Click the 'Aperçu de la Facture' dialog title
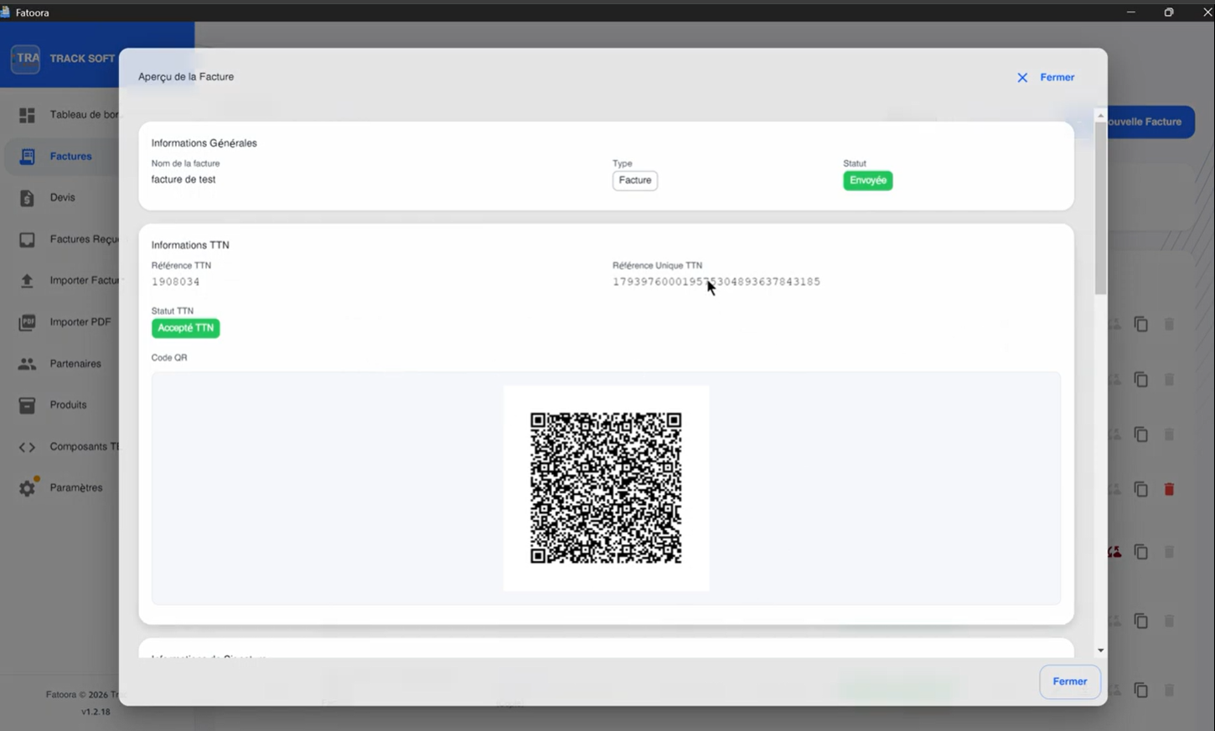The image size is (1215, 731). 186,77
